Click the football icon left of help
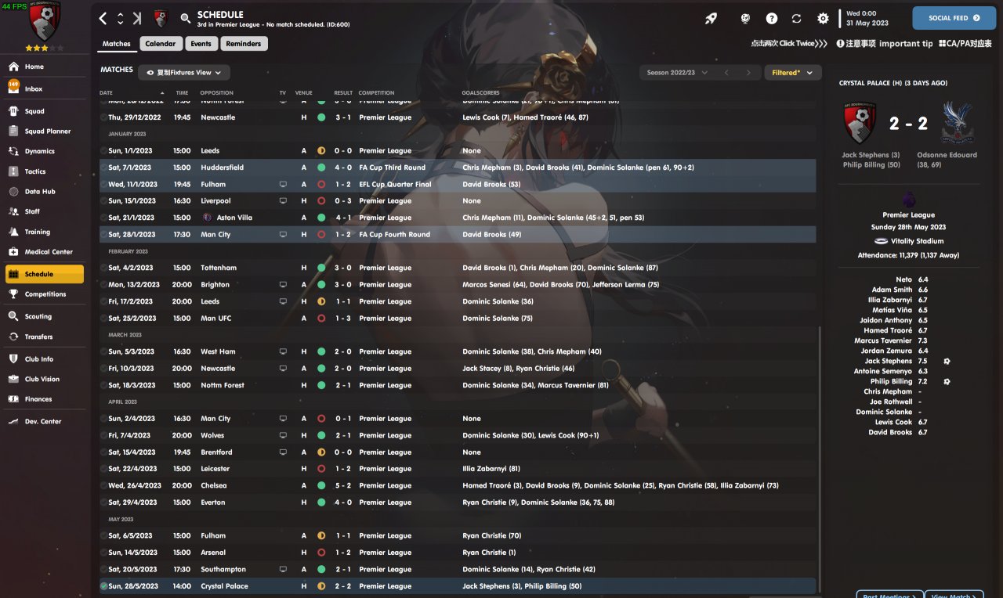Screen dimensions: 1003x598 [746, 18]
